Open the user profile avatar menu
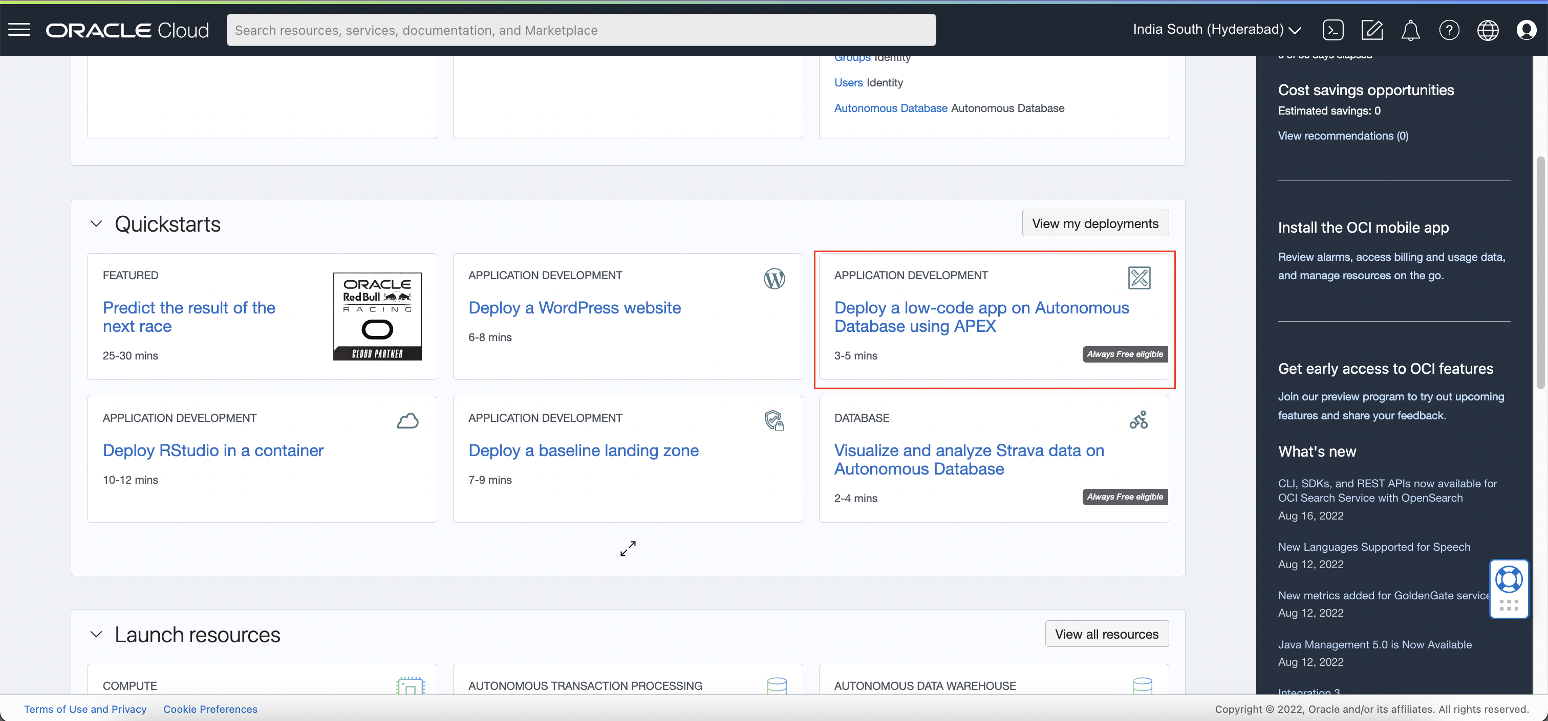1548x721 pixels. pos(1526,30)
